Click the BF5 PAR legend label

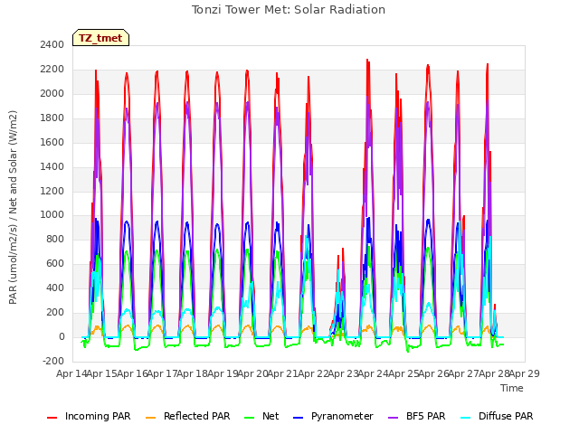pos(426,416)
